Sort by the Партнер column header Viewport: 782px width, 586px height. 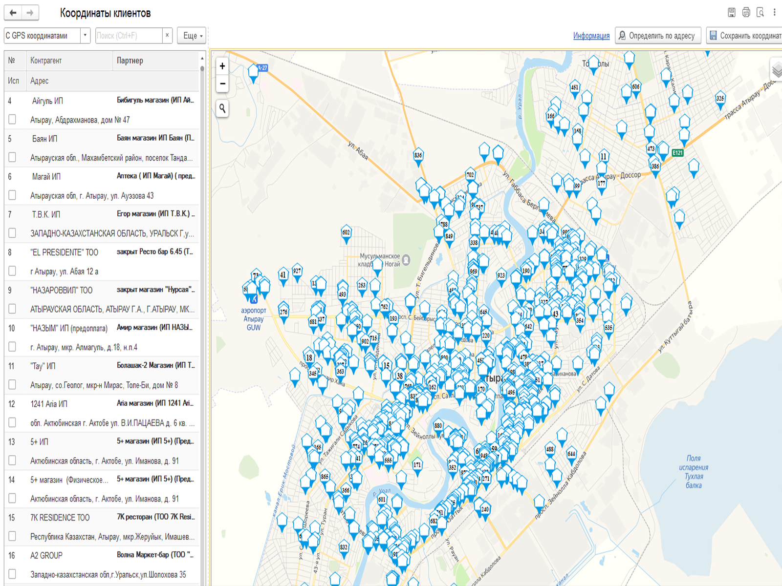[x=156, y=61]
